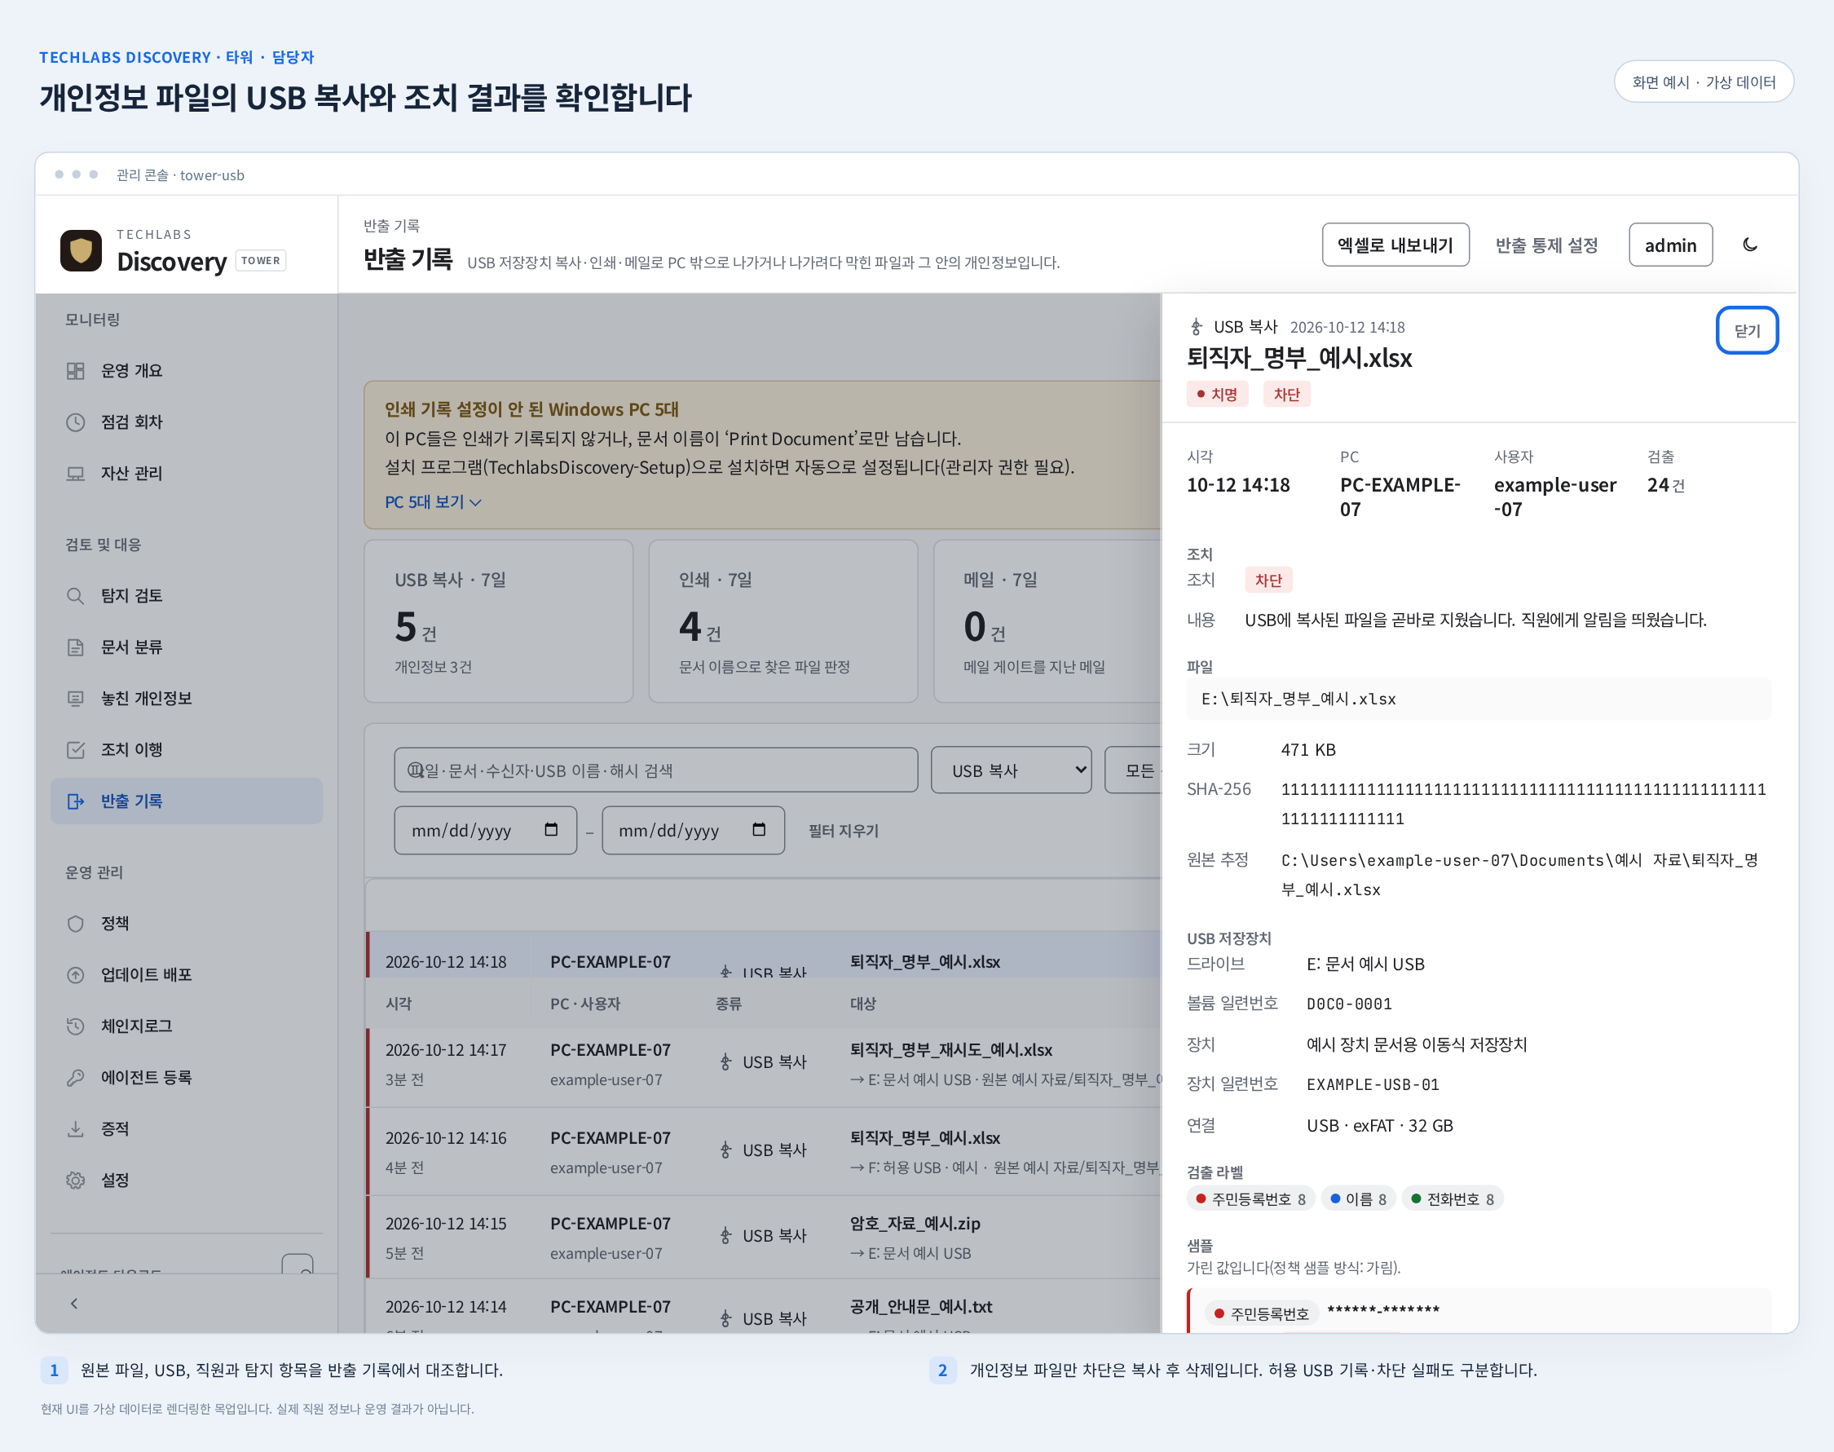1834x1452 pixels.
Task: Click the Discovery shield logo
Action: click(x=81, y=250)
